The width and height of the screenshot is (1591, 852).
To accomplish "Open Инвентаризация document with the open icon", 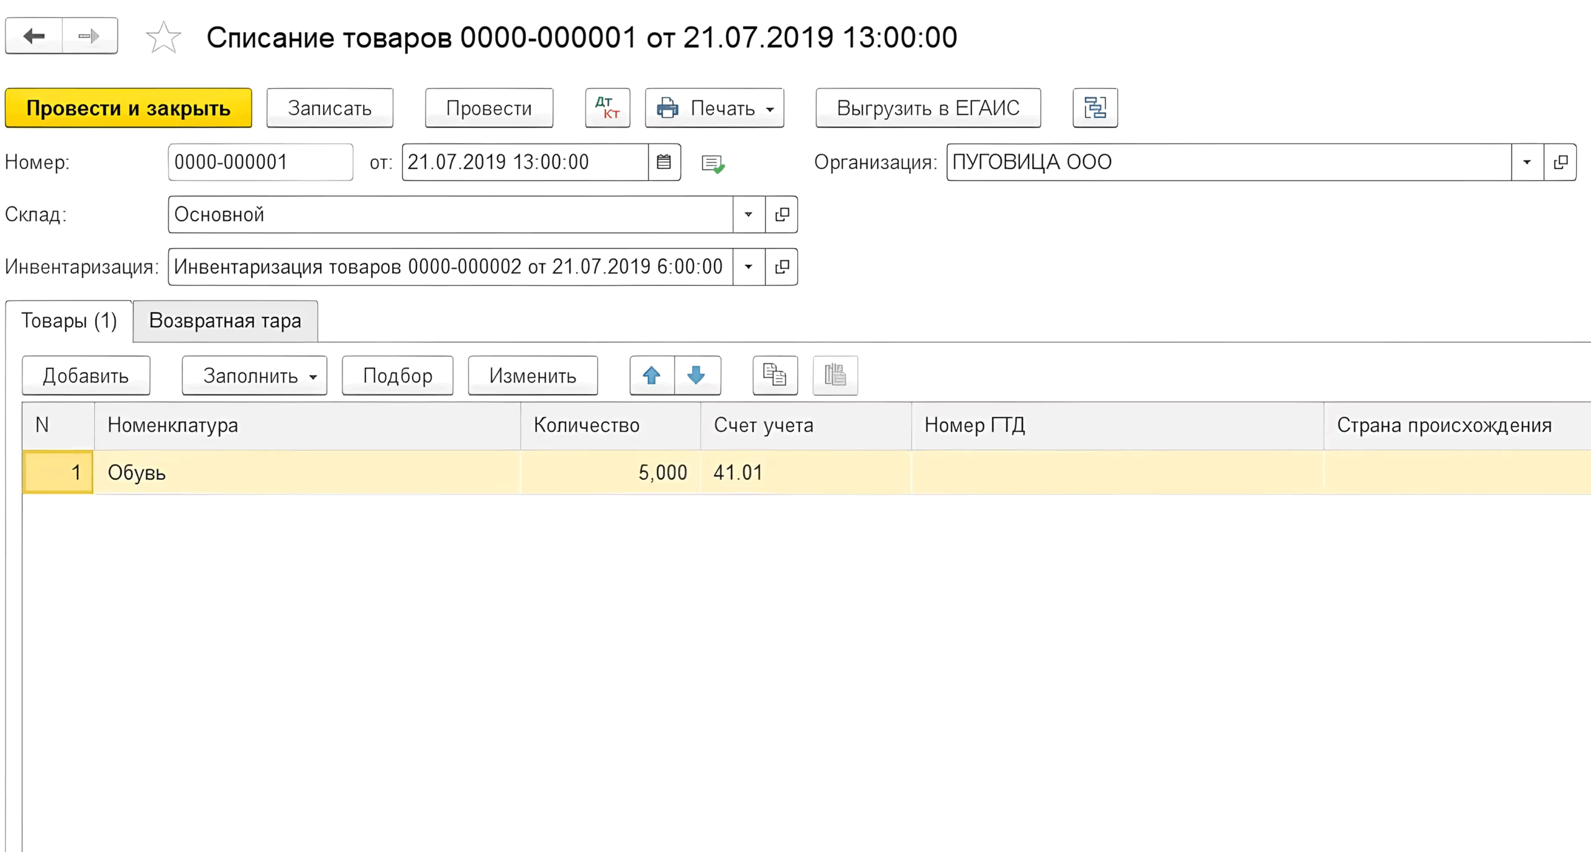I will [x=782, y=267].
